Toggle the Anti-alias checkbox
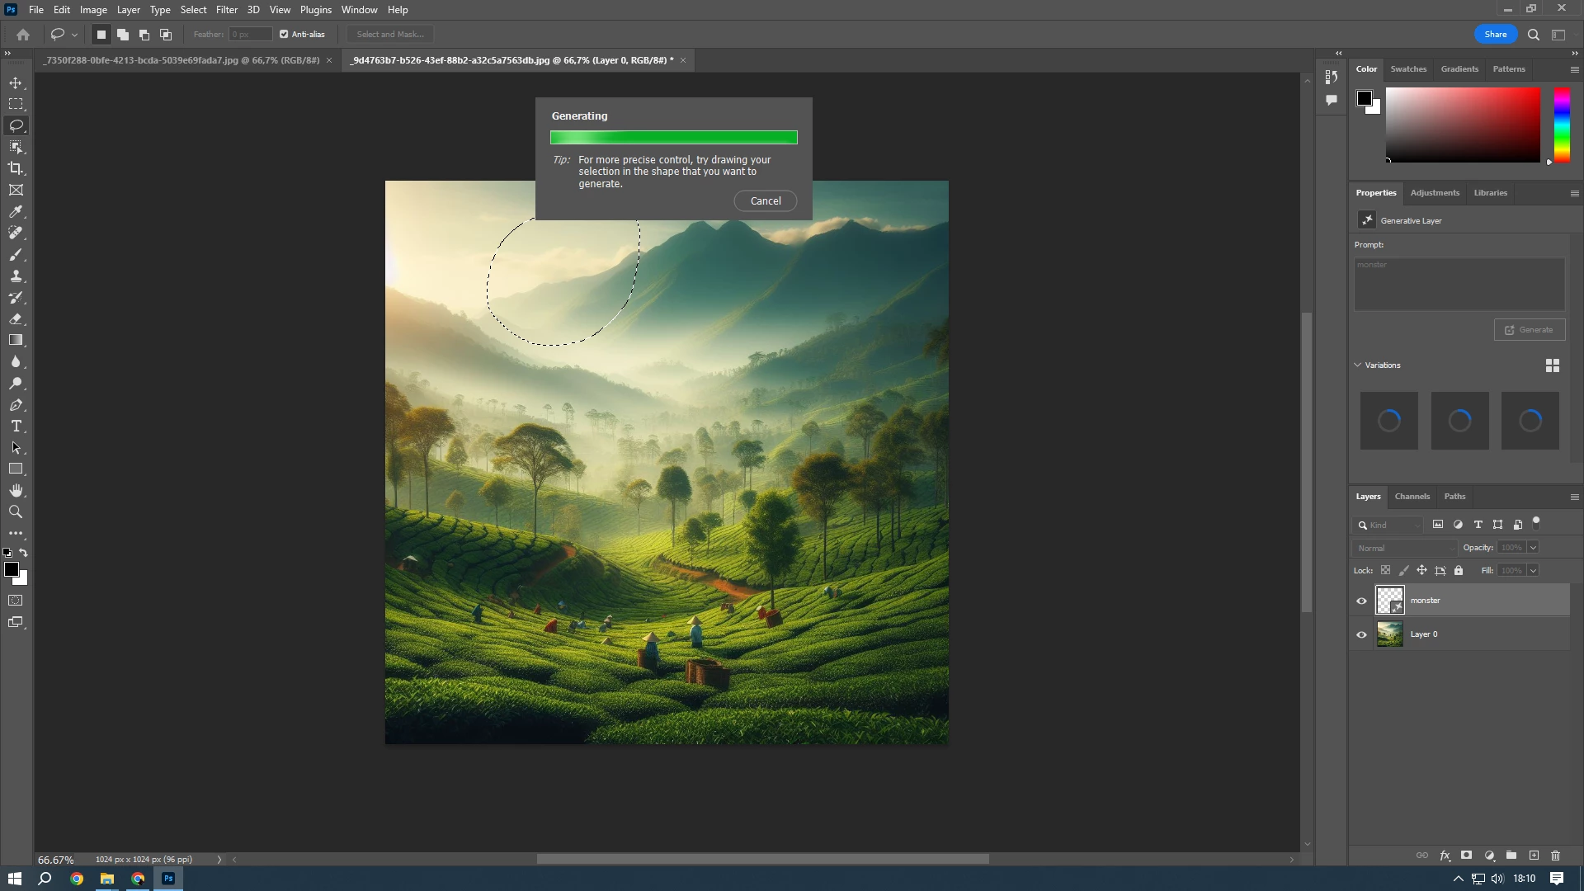Image resolution: width=1584 pixels, height=891 pixels. (x=284, y=35)
